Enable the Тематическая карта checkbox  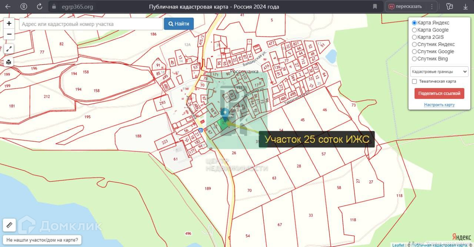point(415,81)
